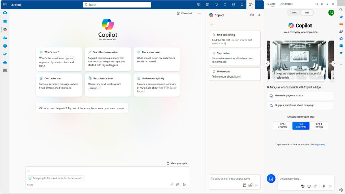Choose GPT-4 Precise conversation style
345x194 pixels.
(x=319, y=126)
